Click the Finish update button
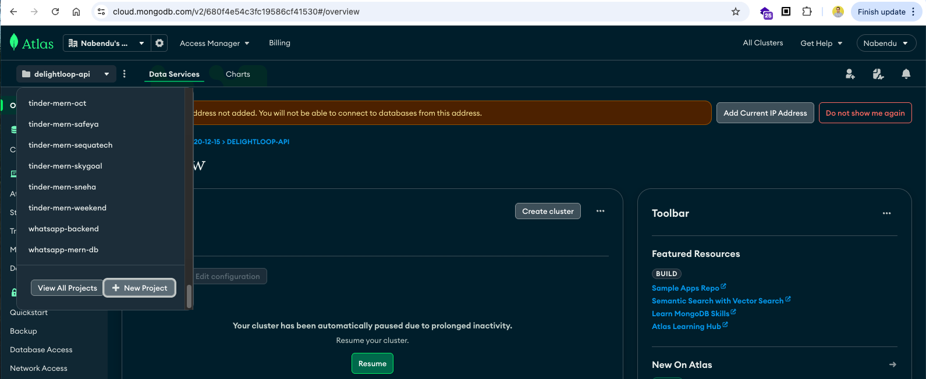This screenshot has height=379, width=926. point(885,12)
